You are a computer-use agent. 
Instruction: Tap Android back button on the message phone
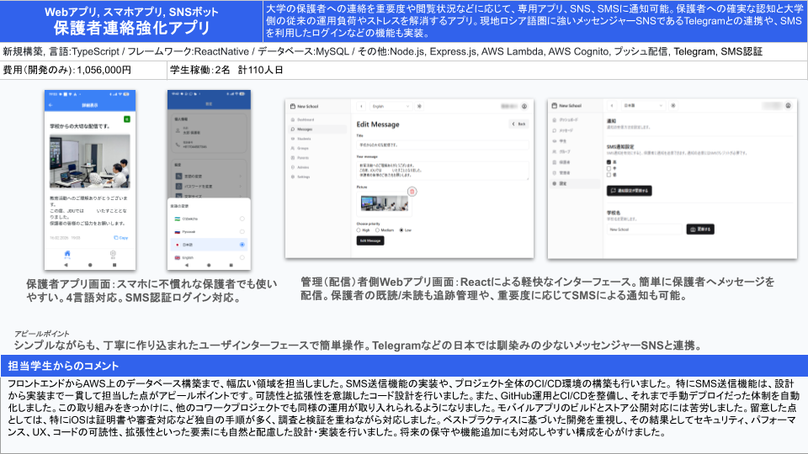[x=66, y=265]
